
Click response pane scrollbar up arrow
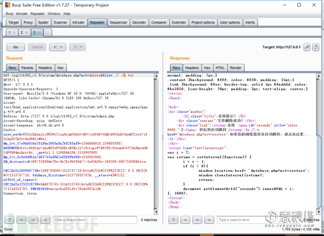319,76
